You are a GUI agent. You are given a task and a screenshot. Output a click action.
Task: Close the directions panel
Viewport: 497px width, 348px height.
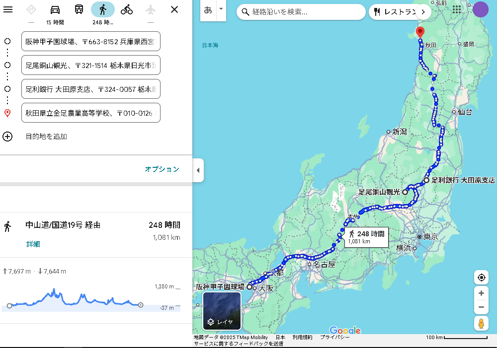pos(174,9)
